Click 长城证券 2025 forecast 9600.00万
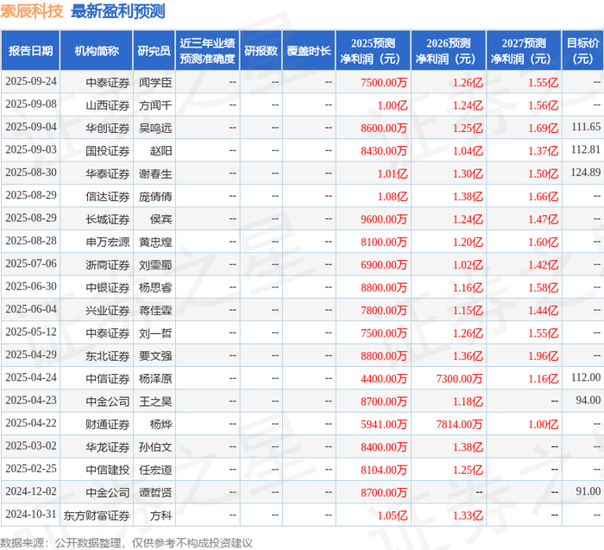This screenshot has height=550, width=604. (384, 219)
